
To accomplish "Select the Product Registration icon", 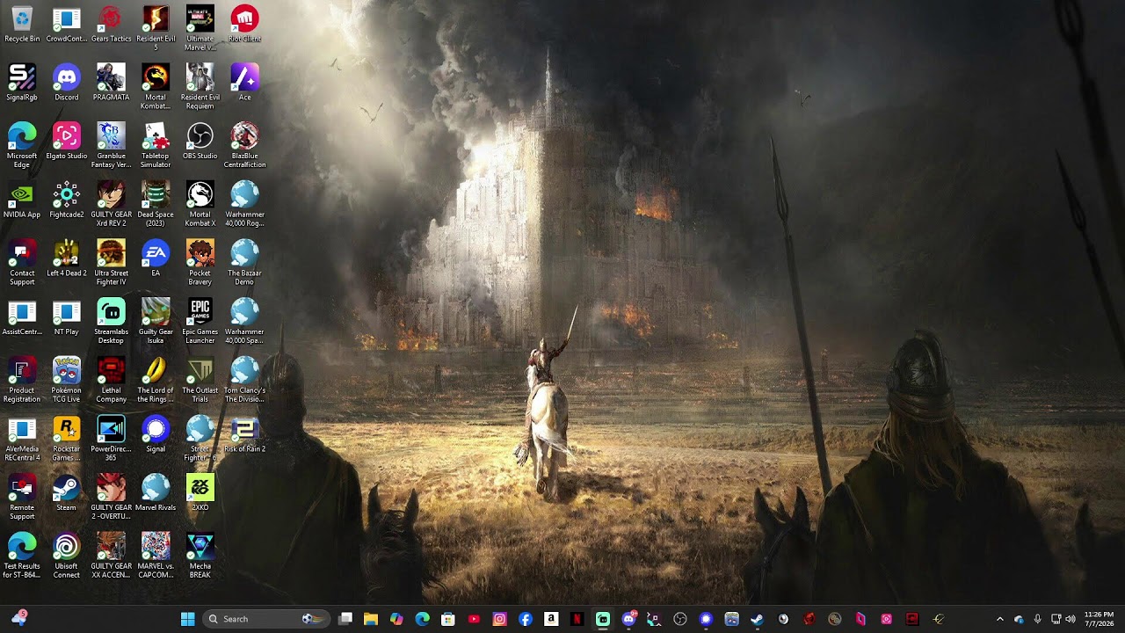I will point(22,380).
